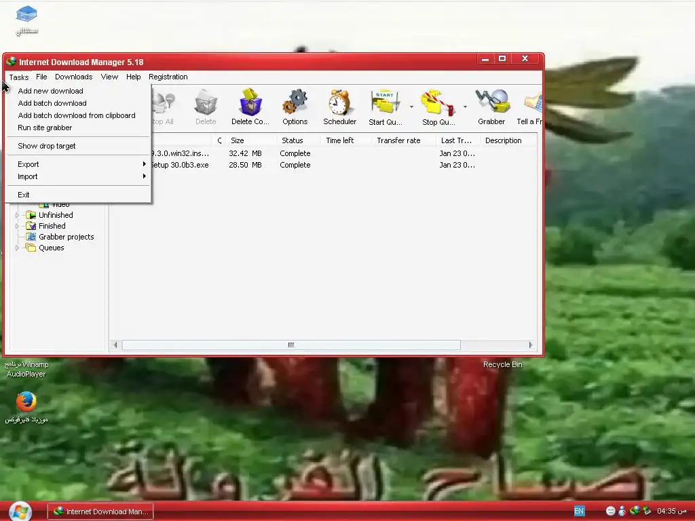Click the Windows Start orb
The width and height of the screenshot is (695, 521).
[x=20, y=512]
